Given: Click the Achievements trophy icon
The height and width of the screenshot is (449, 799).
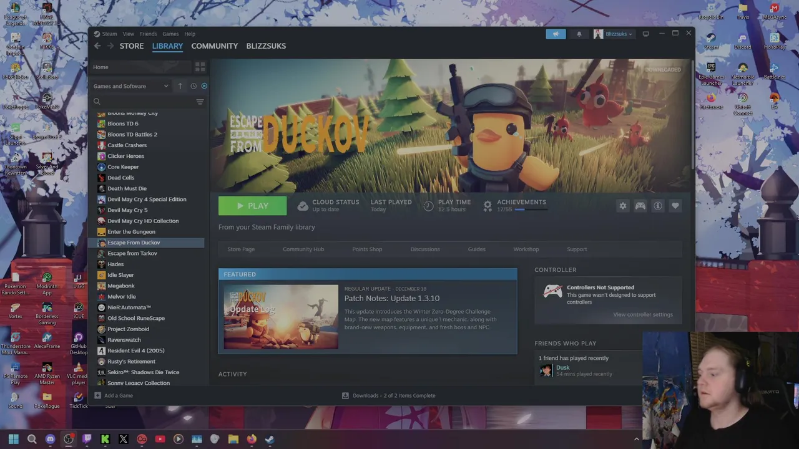Looking at the screenshot, I should (x=488, y=206).
